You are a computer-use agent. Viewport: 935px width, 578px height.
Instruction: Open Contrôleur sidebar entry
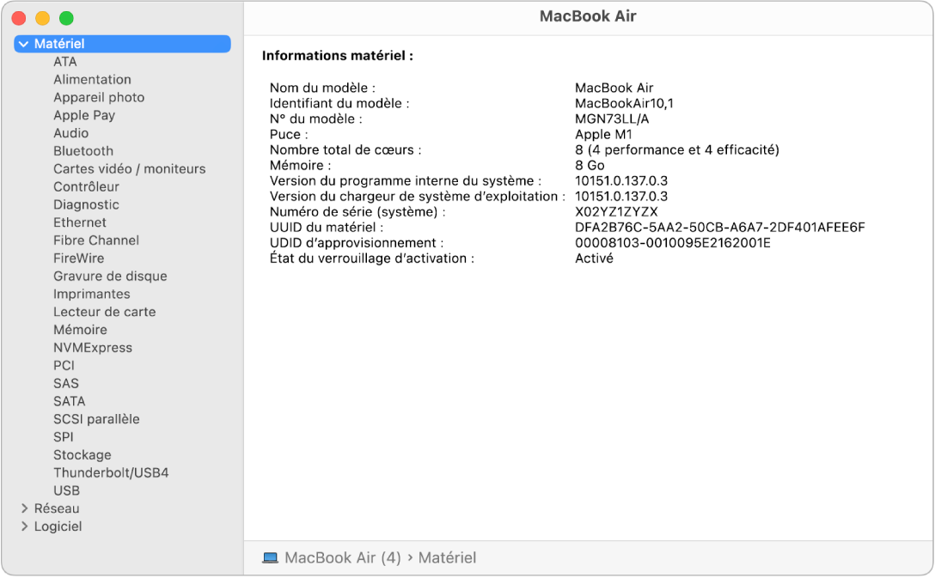tap(87, 187)
